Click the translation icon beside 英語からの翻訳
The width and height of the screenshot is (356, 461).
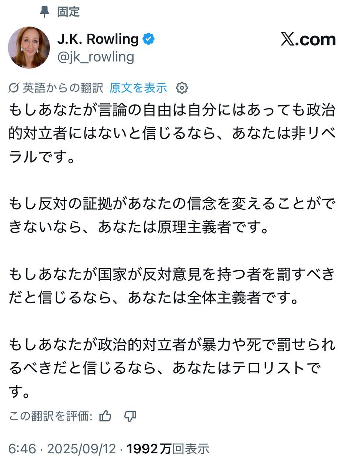14,88
